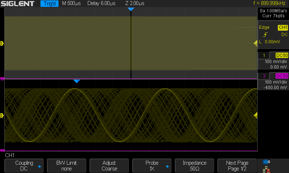Open the Edge trigger type setting
This screenshot has height=173, width=289.
tap(264, 27)
